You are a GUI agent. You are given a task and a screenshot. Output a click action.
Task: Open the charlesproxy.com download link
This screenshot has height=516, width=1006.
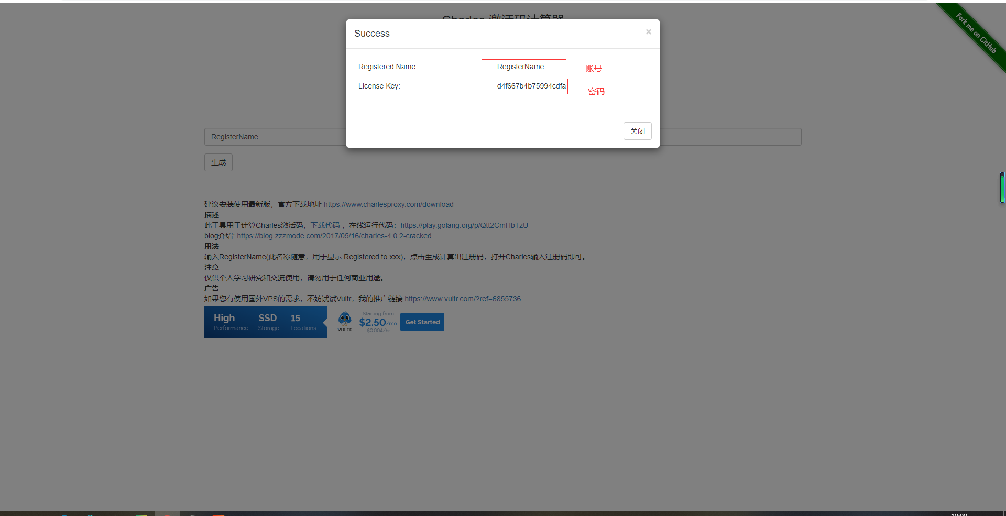coord(389,204)
